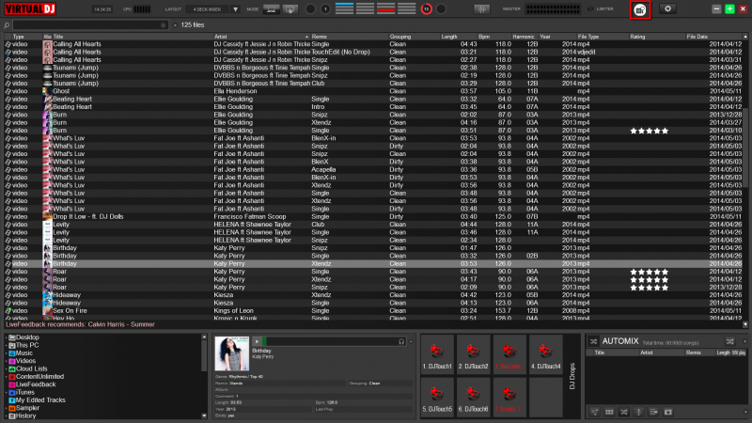Expand the This PC tree node
Viewport: 752px width, 423px height.
(7, 345)
